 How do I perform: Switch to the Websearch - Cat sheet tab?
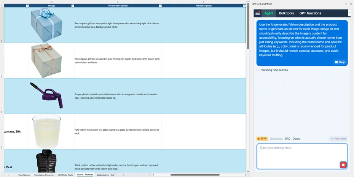tap(105, 175)
